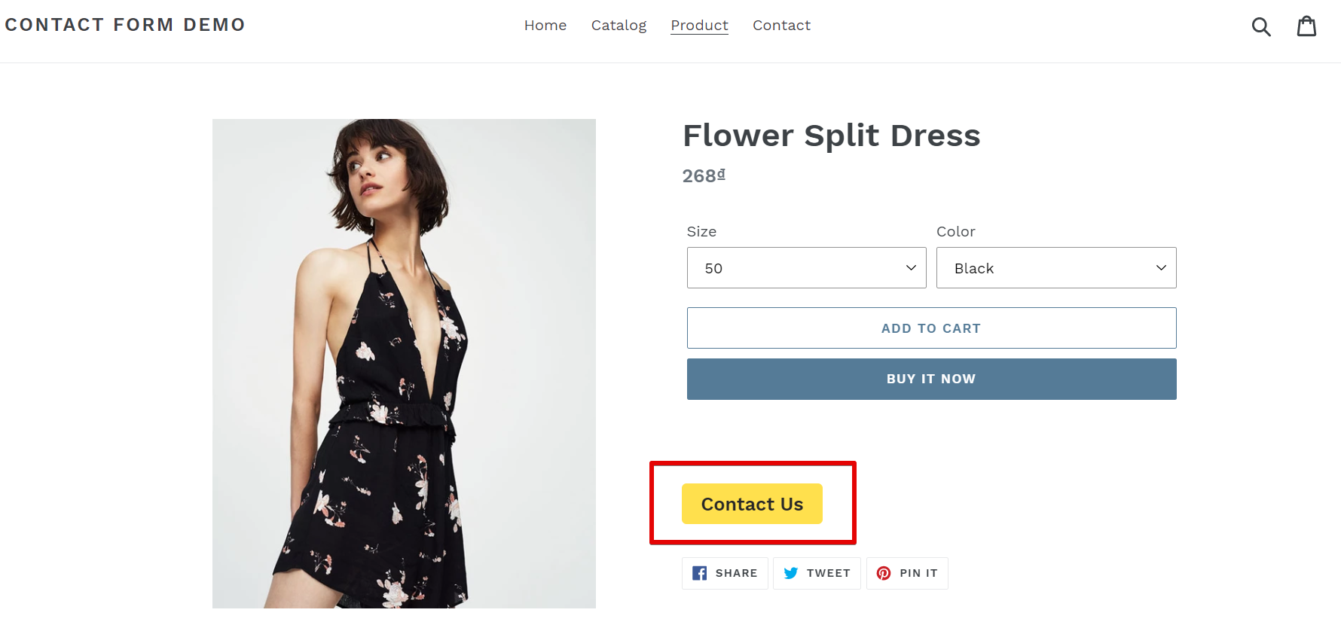This screenshot has height=631, width=1341.
Task: Click the Pin It share button
Action: coord(907,573)
